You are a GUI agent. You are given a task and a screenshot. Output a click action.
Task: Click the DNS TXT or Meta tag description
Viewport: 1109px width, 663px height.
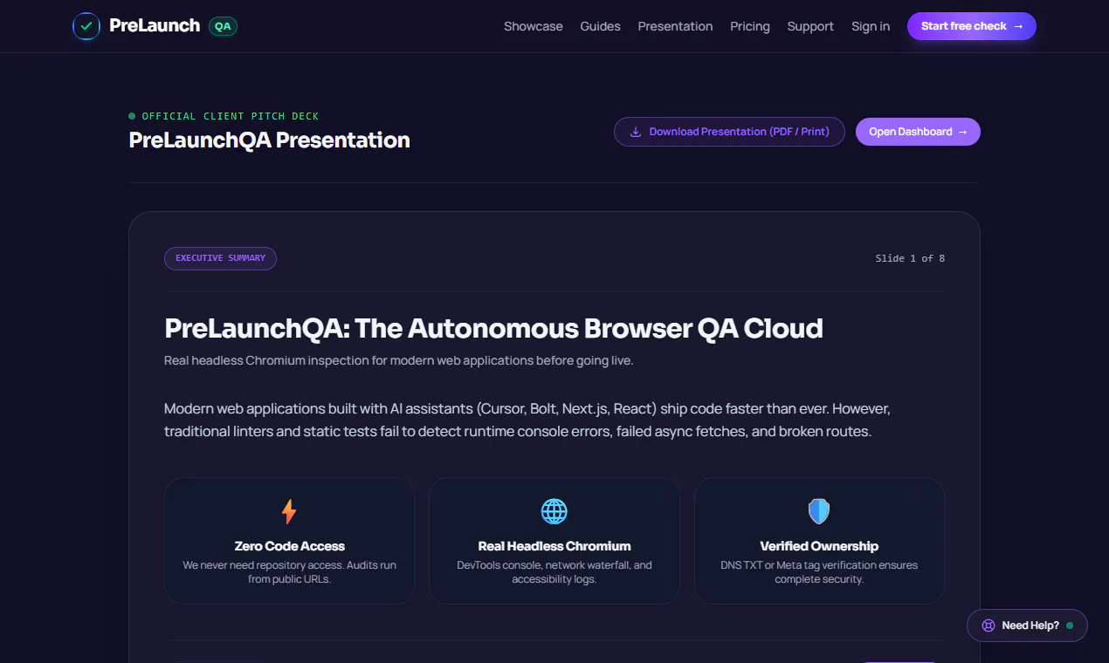pos(819,572)
